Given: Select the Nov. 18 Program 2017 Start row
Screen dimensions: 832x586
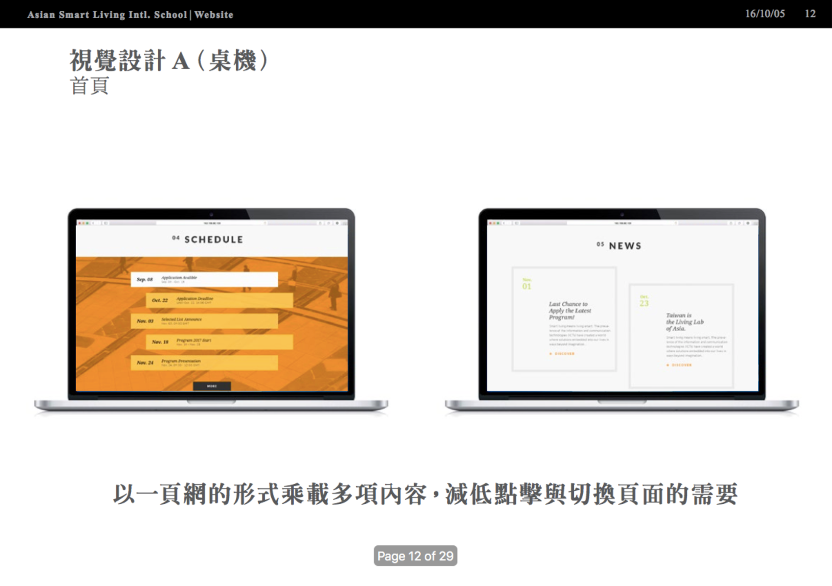Looking at the screenshot, I should [219, 342].
